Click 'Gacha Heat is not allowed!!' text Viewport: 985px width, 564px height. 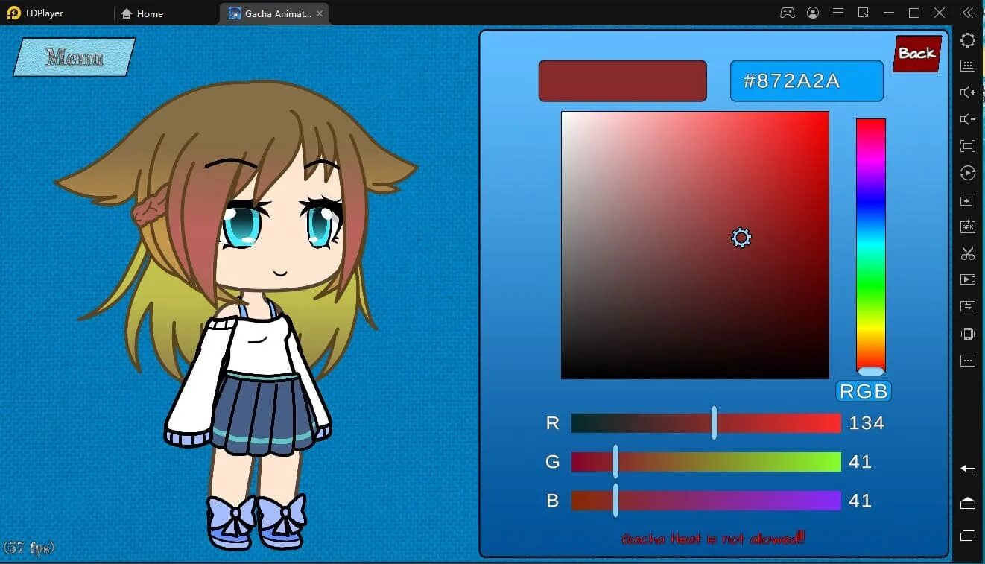(713, 538)
